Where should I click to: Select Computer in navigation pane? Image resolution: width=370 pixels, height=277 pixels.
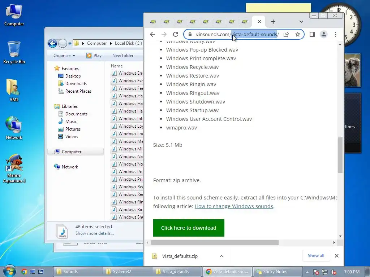tap(76, 152)
